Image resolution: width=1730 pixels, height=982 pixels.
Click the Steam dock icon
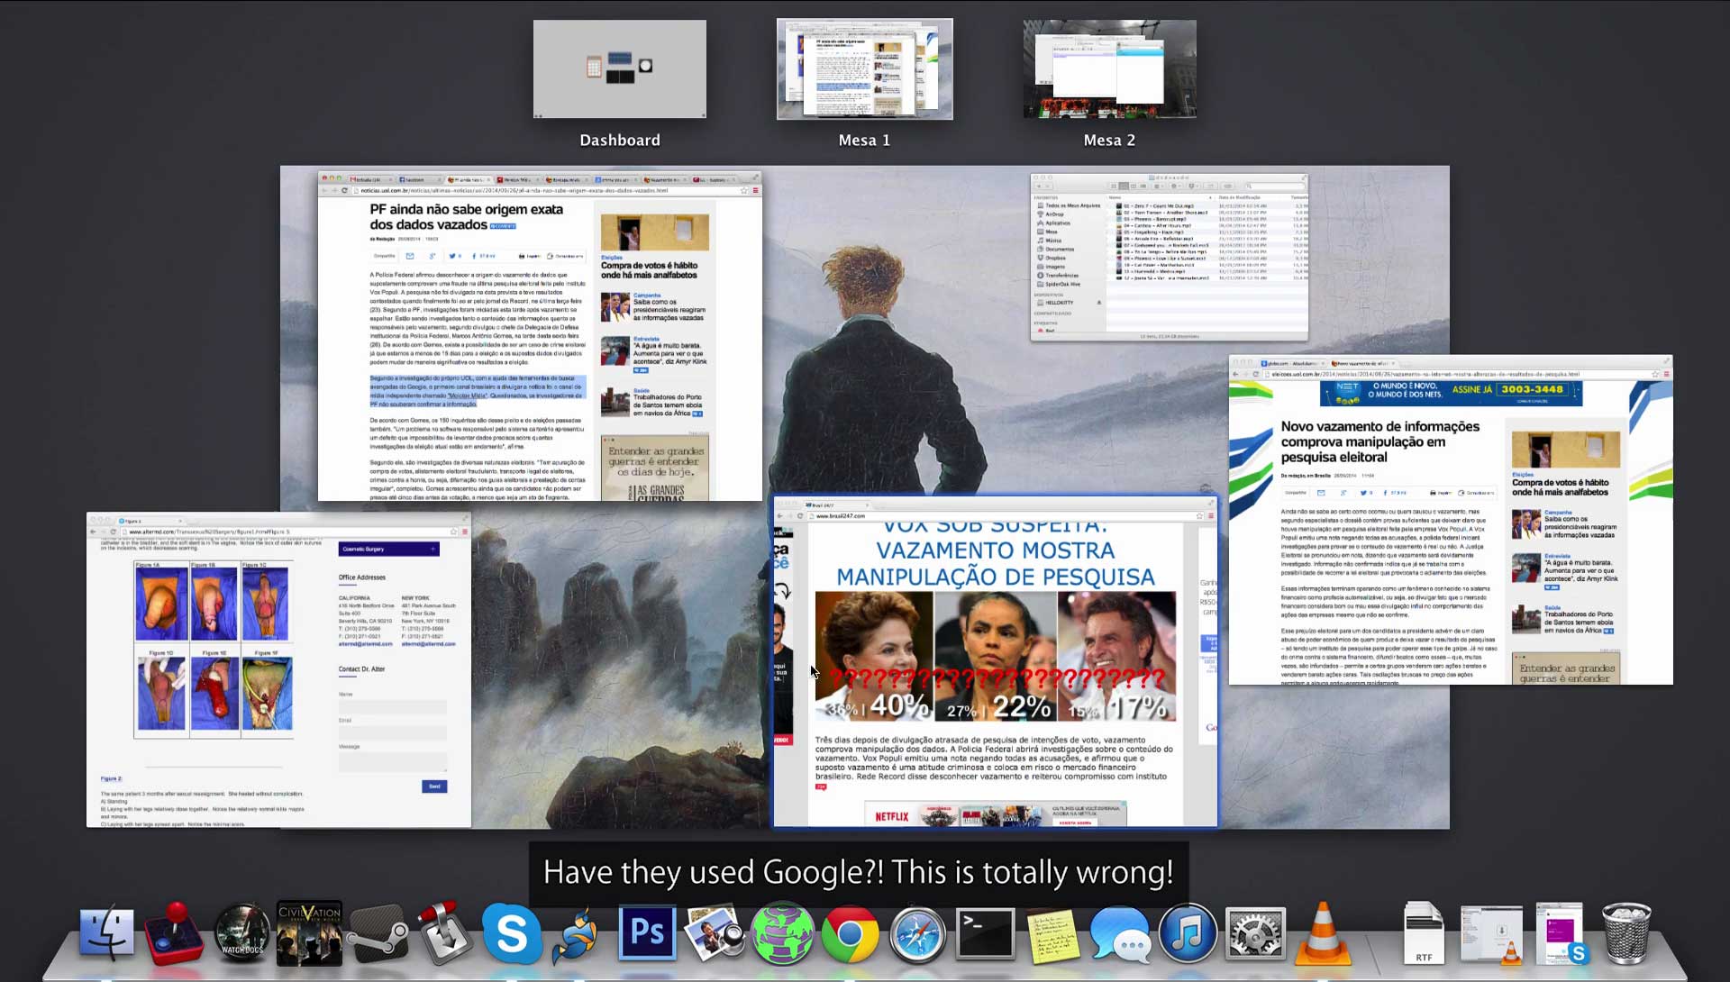[378, 934]
